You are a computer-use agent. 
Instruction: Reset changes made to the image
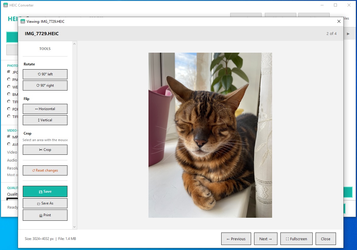[x=45, y=170]
